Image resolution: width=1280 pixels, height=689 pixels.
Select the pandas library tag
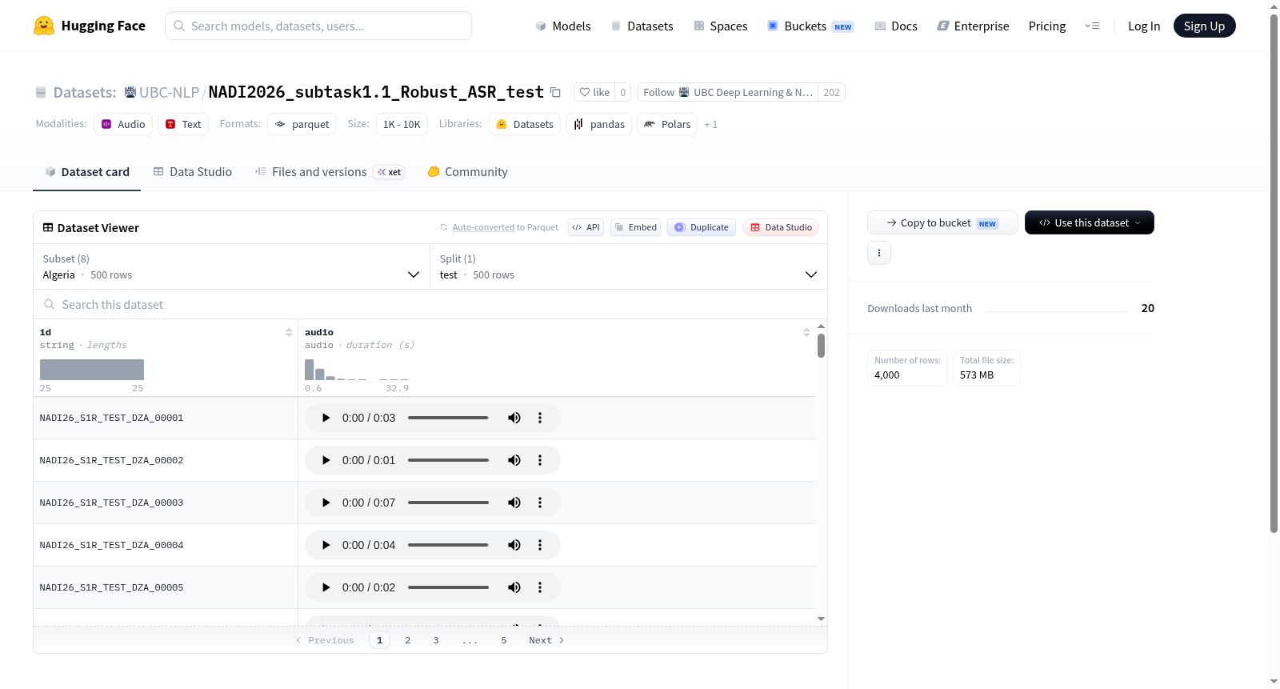point(599,124)
